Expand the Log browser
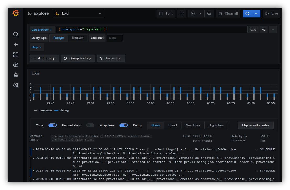The height and width of the screenshot is (190, 290). tap(42, 30)
